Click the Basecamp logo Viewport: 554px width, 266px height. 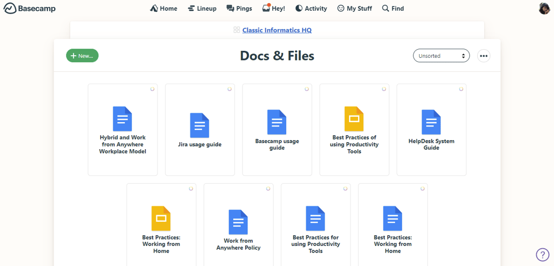(30, 9)
